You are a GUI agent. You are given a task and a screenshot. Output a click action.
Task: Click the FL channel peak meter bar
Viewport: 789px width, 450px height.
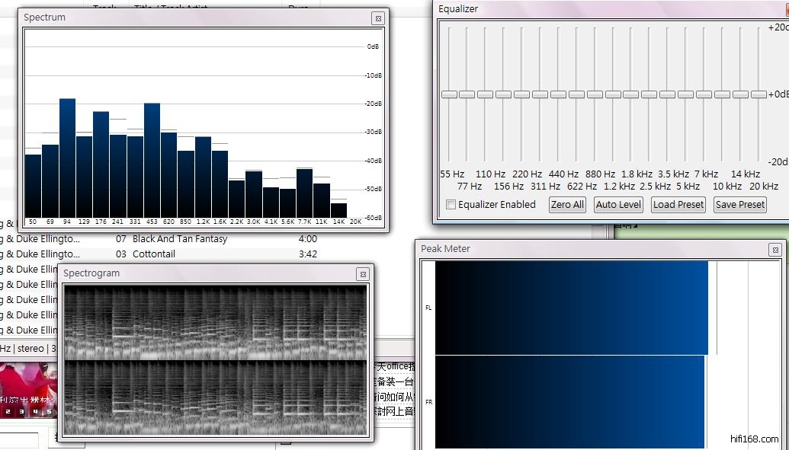point(571,308)
